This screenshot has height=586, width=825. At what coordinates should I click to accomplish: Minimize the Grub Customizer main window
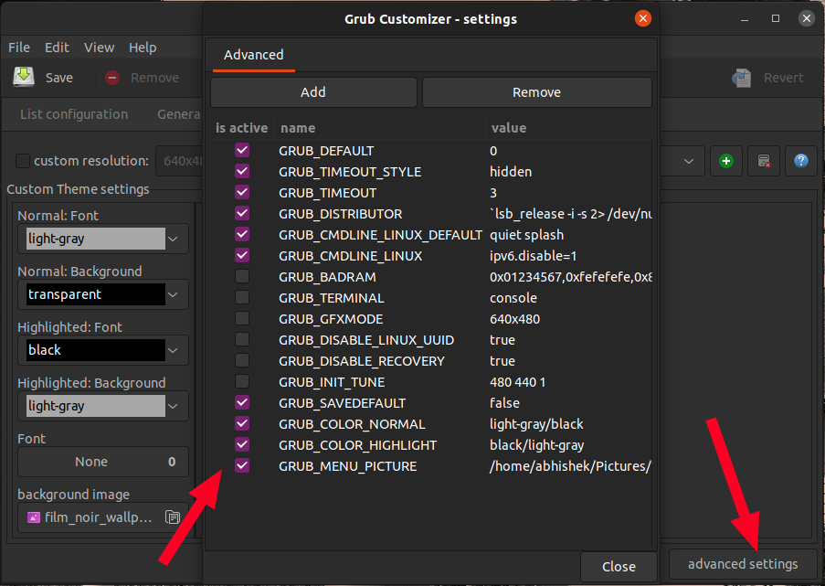tap(745, 19)
